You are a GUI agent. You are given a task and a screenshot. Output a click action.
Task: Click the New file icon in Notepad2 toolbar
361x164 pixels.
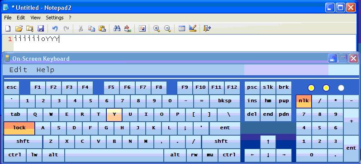(x=8, y=28)
